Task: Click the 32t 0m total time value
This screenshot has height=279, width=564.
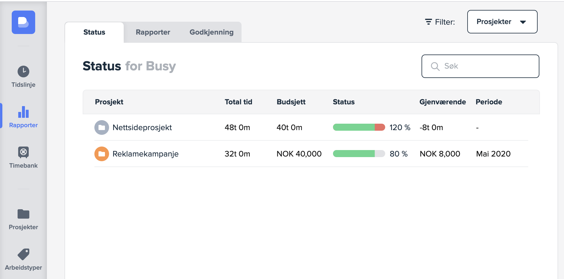Action: point(237,154)
